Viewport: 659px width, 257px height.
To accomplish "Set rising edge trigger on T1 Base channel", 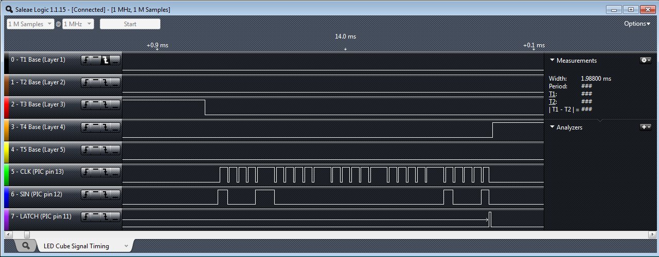I will click(86, 60).
